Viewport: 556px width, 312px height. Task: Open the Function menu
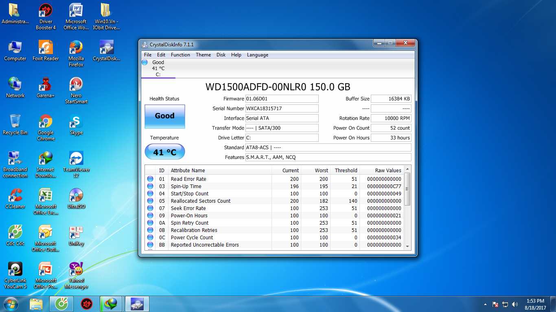pyautogui.click(x=180, y=55)
